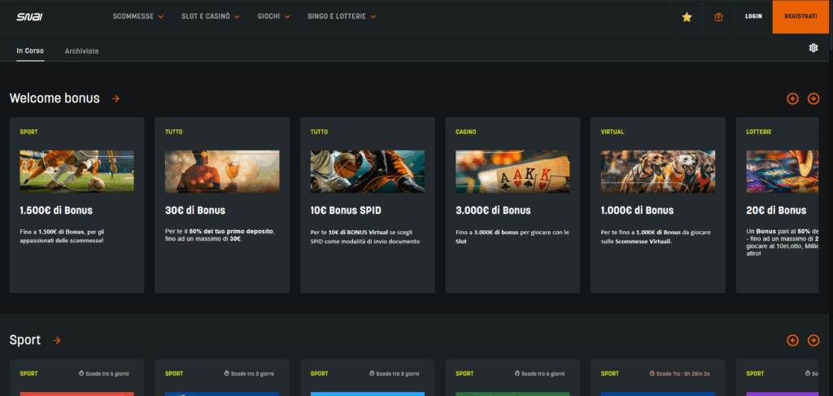Open settings with the gear icon
Viewport: 833px width, 396px height.
tap(813, 48)
